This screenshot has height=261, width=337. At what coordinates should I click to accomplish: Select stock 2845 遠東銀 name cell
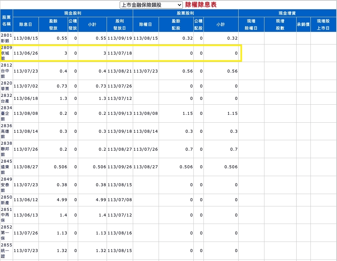(x=6, y=167)
